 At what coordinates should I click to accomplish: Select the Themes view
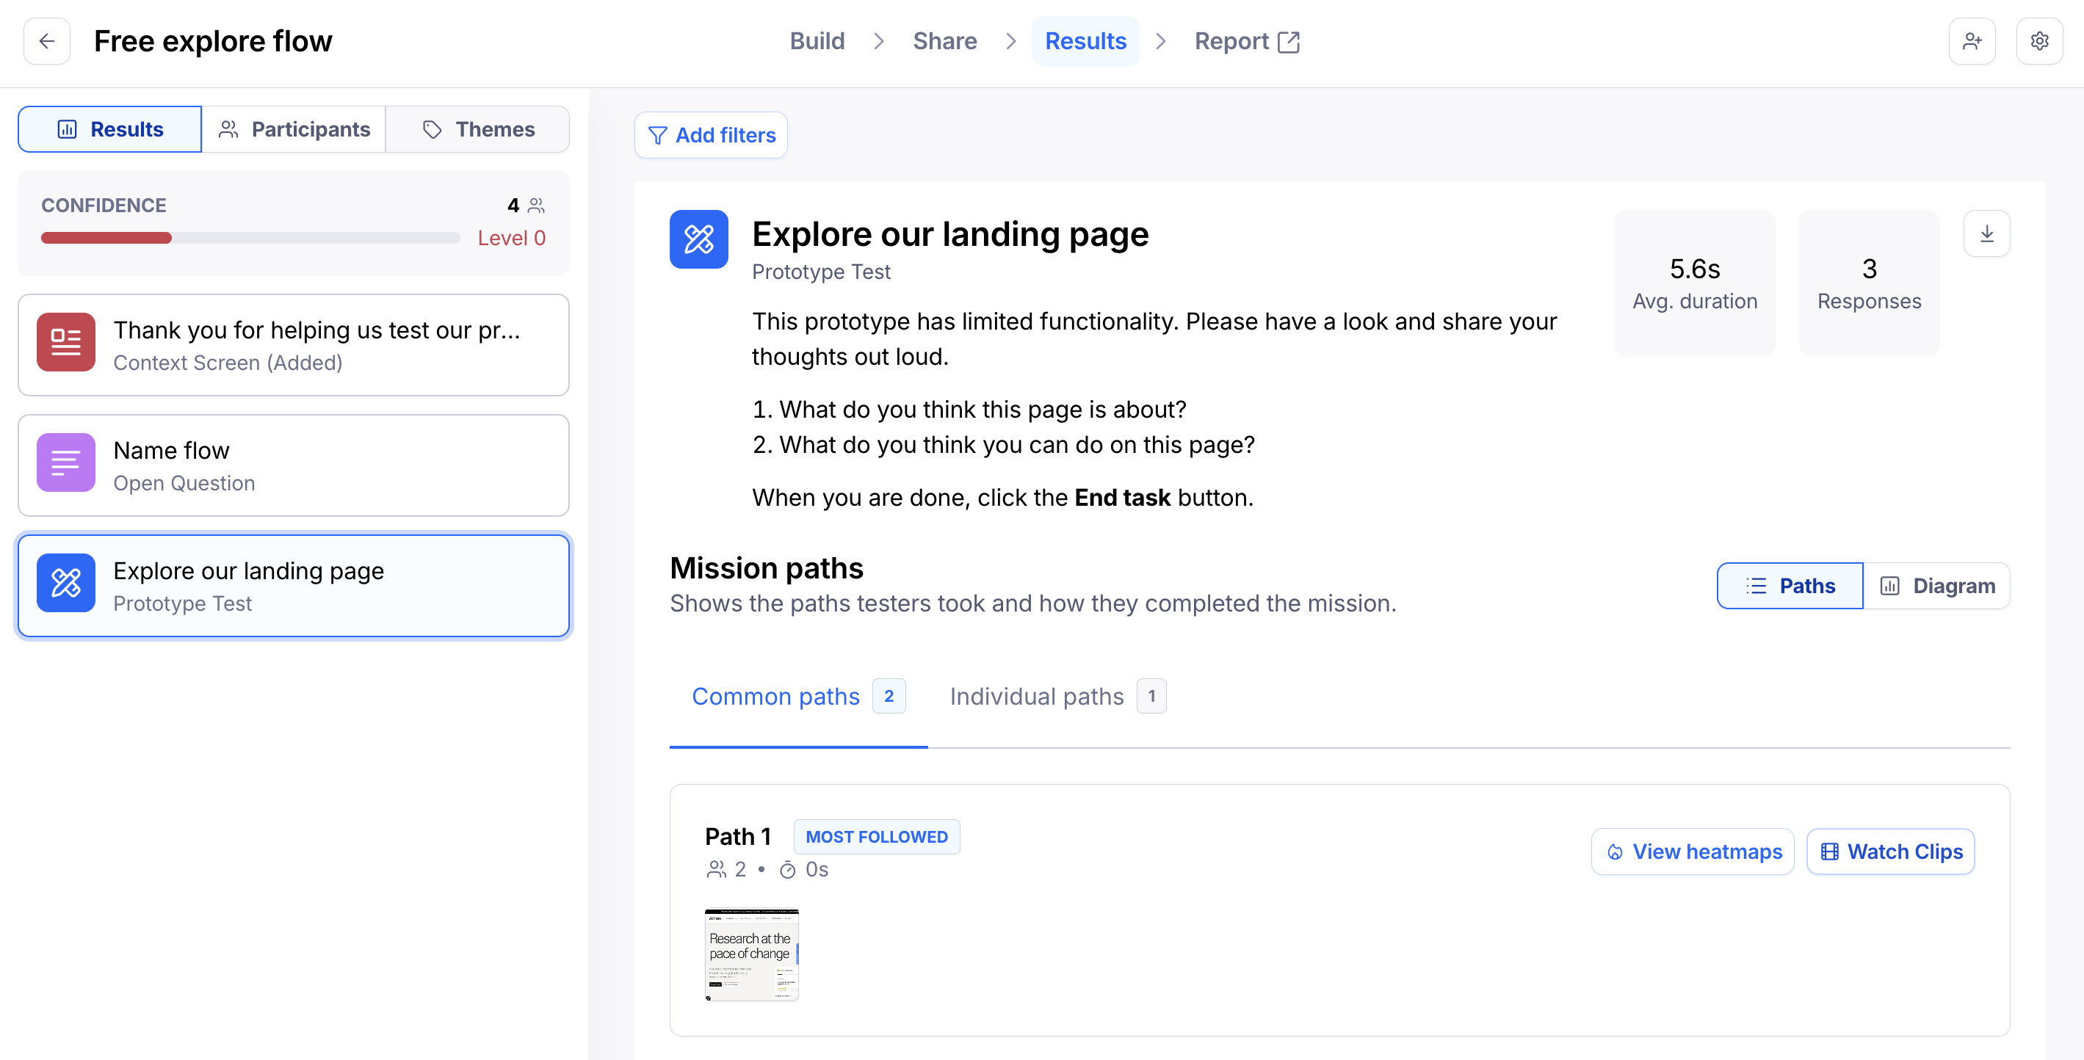(x=478, y=129)
